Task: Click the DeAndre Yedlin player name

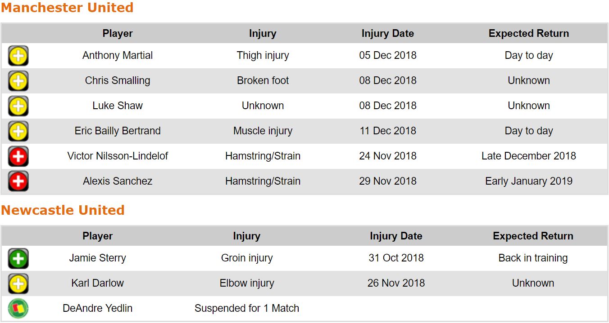Action: point(97,309)
